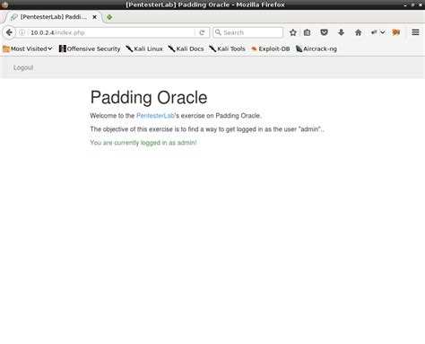Reload the page with the refresh icon
The height and width of the screenshot is (344, 425).
202,32
